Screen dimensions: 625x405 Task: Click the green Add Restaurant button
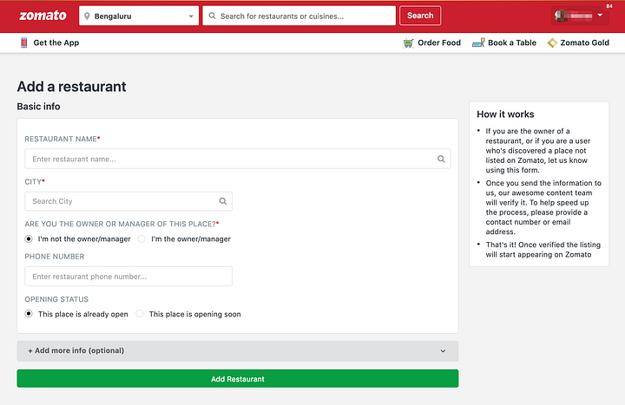pyautogui.click(x=238, y=379)
